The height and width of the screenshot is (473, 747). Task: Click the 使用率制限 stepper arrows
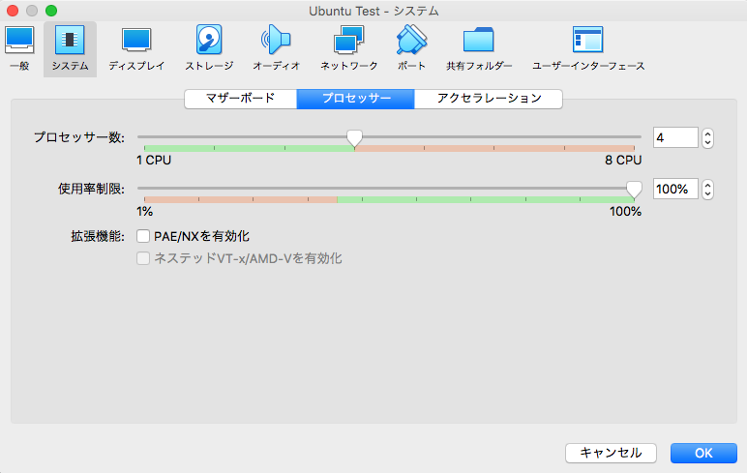tap(707, 190)
